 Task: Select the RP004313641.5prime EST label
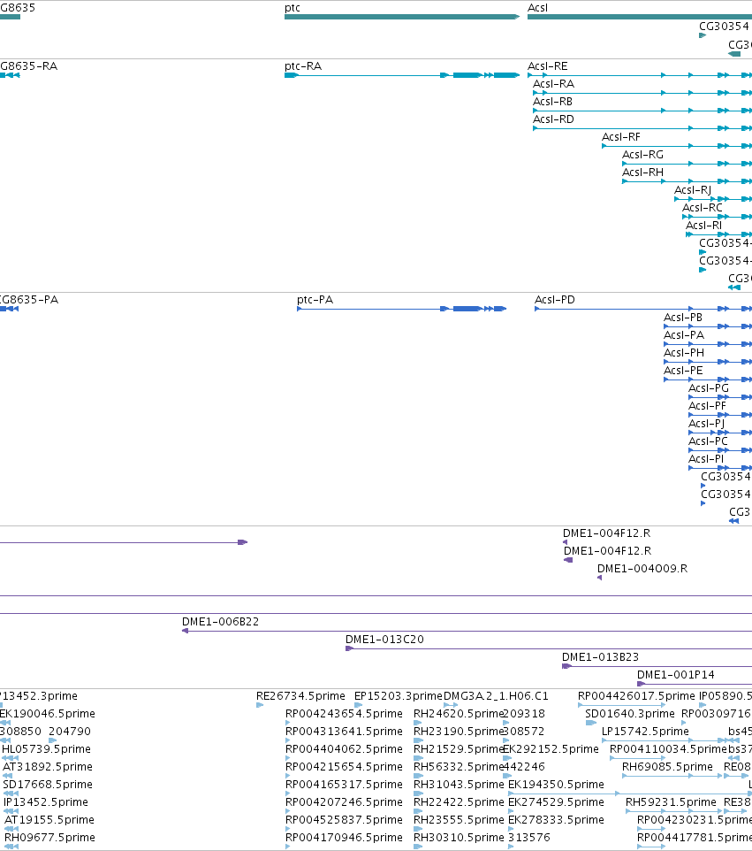click(x=345, y=731)
